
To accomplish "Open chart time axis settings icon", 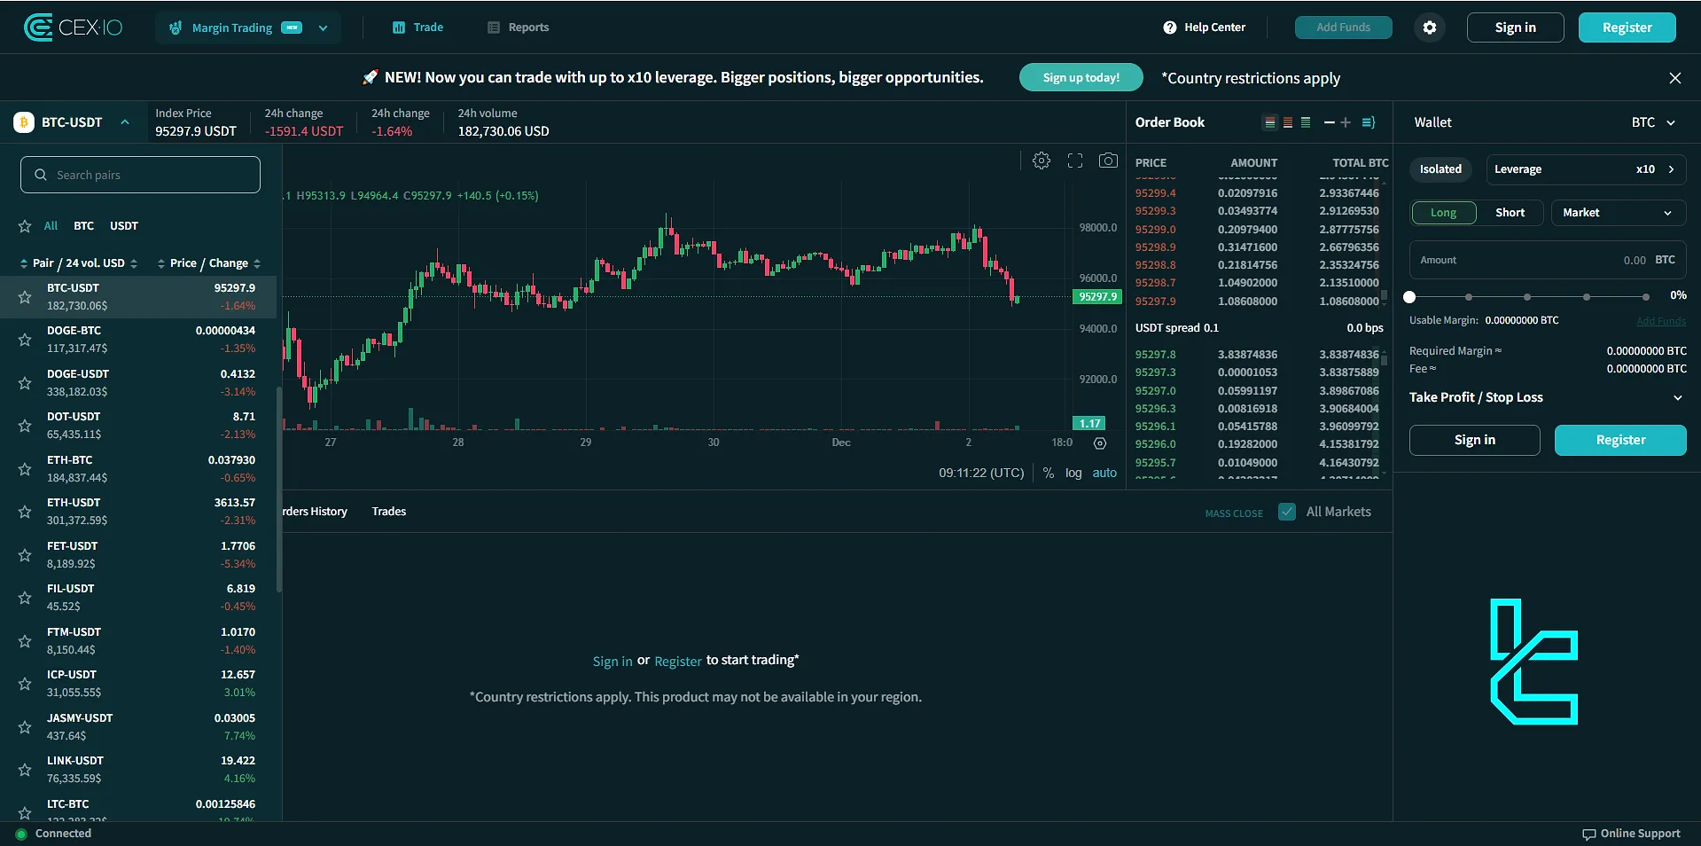I will pos(1100,443).
